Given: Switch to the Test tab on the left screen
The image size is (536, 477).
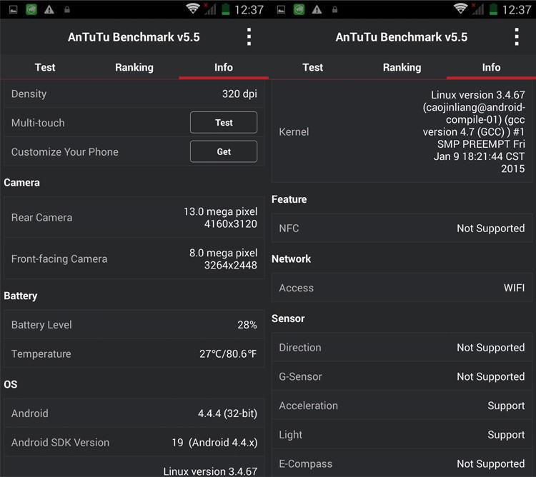Looking at the screenshot, I should (x=45, y=67).
